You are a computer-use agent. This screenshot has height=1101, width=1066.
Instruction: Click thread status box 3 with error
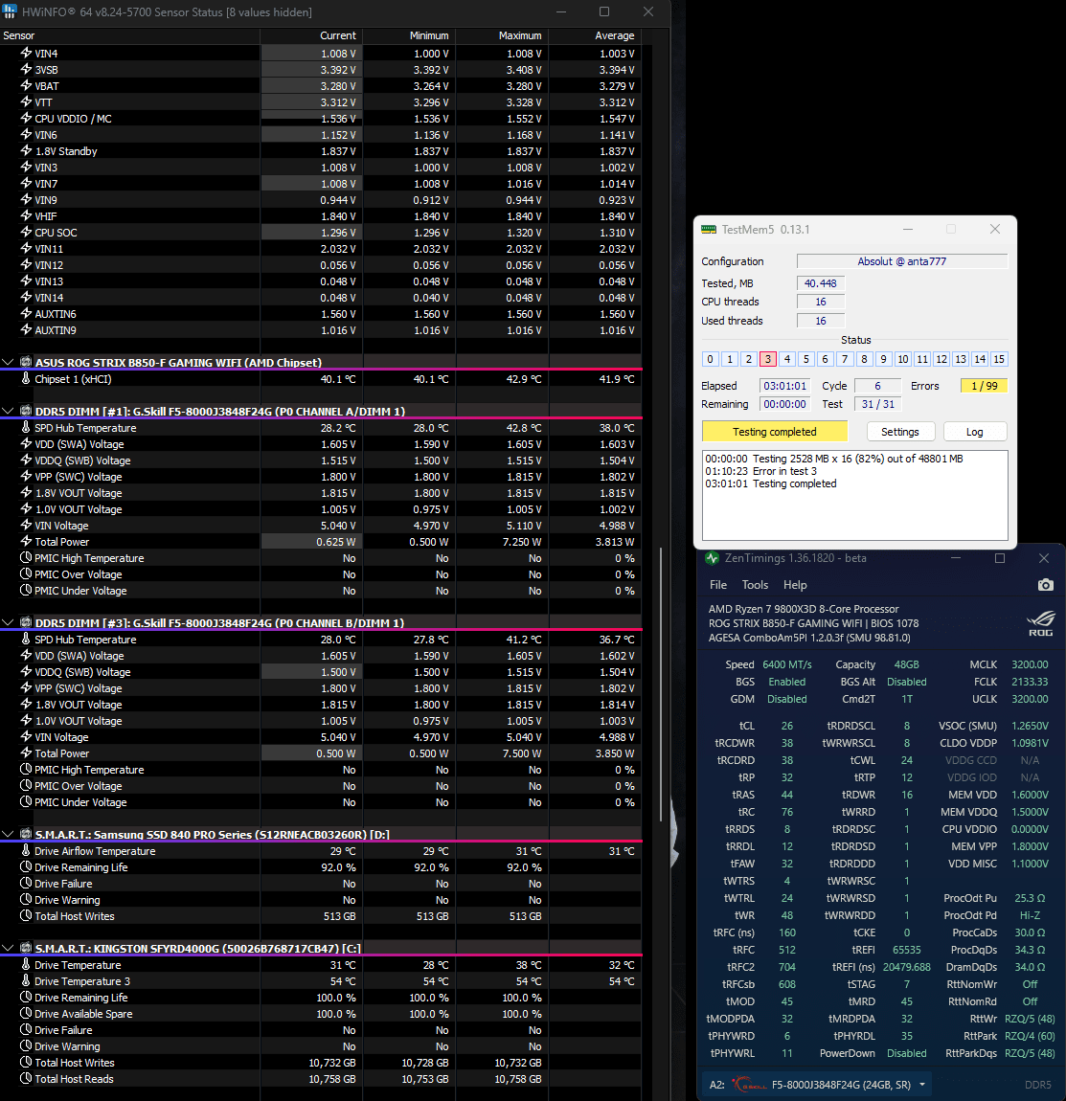coord(767,359)
